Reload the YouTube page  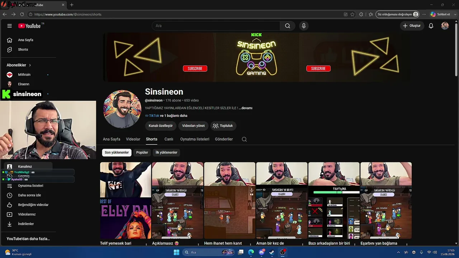point(22,14)
